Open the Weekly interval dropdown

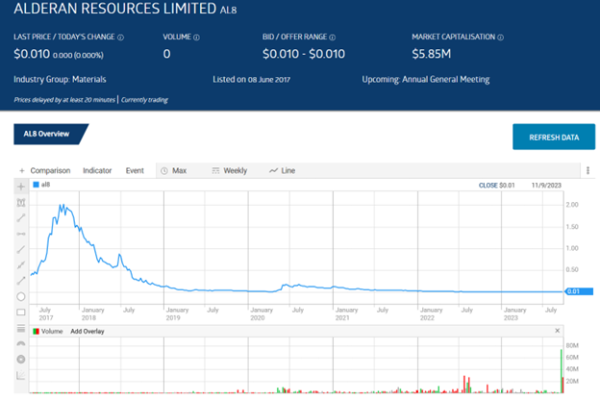(x=230, y=170)
